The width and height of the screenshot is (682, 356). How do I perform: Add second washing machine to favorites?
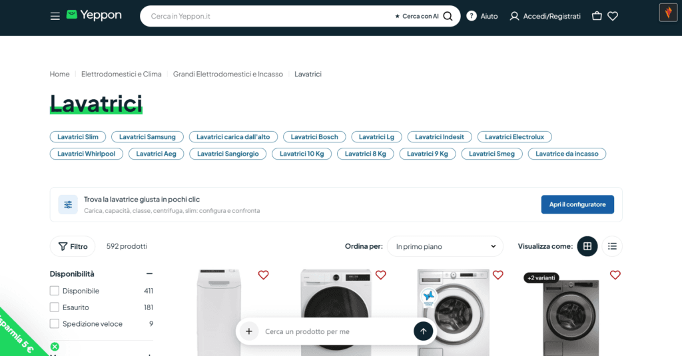380,275
